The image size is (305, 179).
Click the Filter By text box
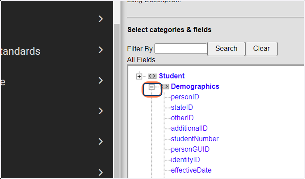(x=181, y=49)
